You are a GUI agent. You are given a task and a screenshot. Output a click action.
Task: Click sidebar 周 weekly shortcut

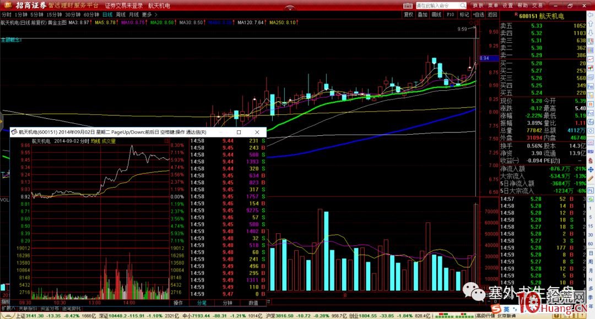click(x=591, y=262)
